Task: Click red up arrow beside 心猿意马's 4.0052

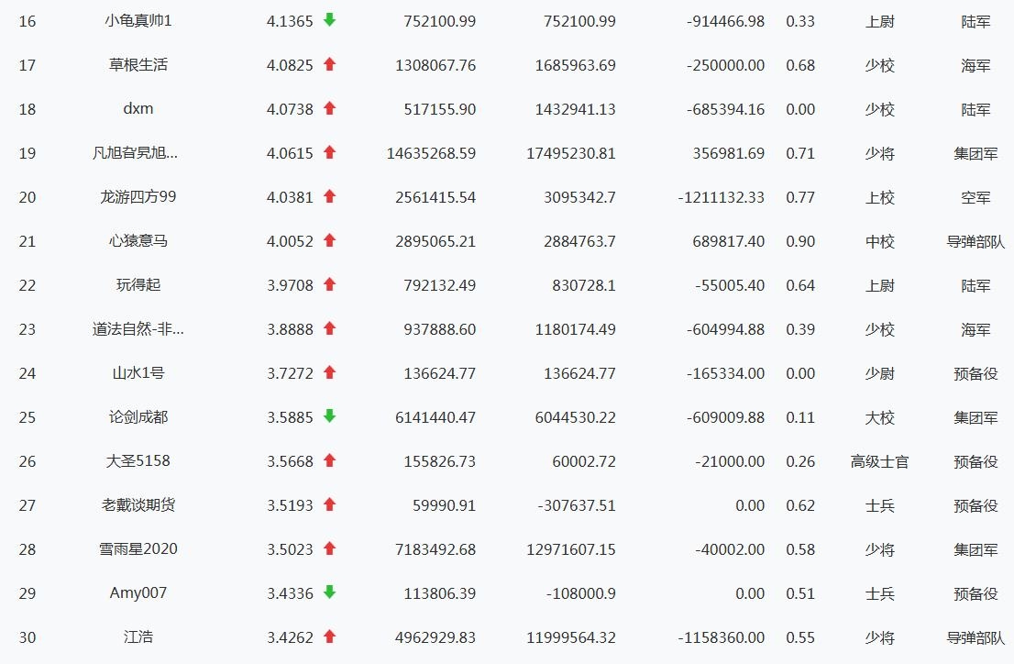Action: tap(329, 240)
